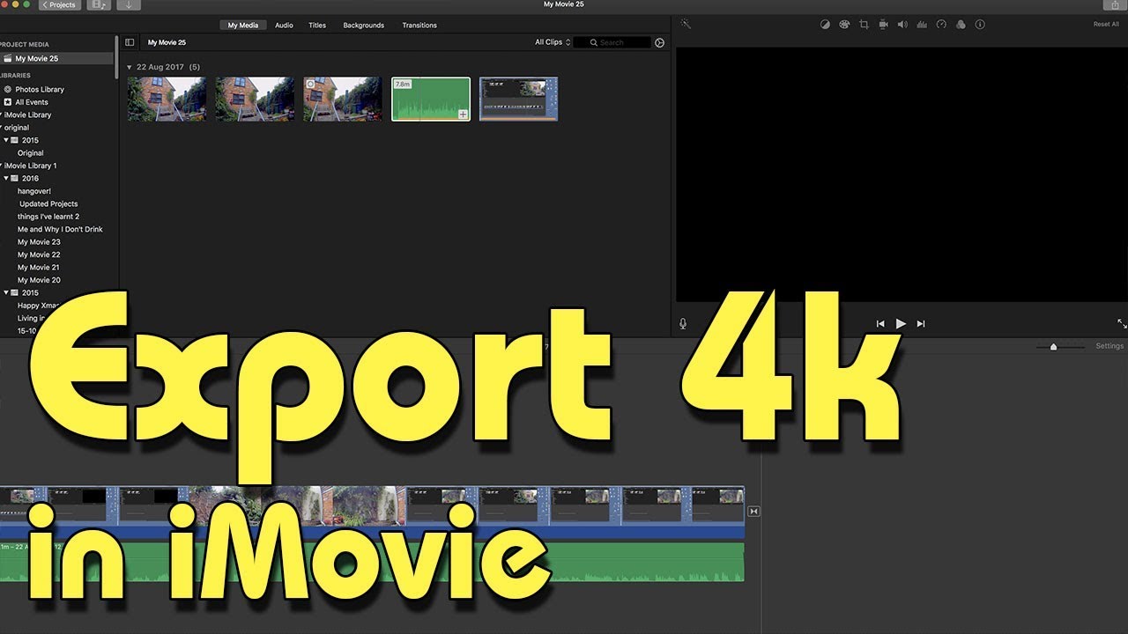Go back to Projects
Image resolution: width=1128 pixels, height=634 pixels.
pos(59,5)
